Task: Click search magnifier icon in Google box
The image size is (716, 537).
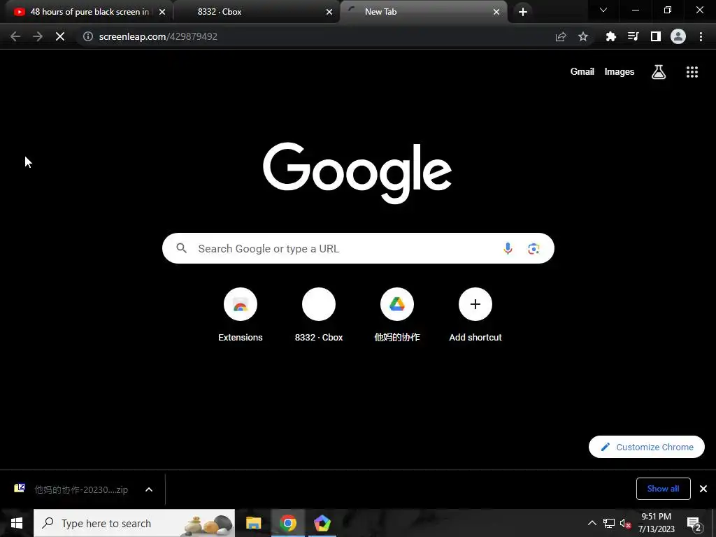Action: (181, 248)
